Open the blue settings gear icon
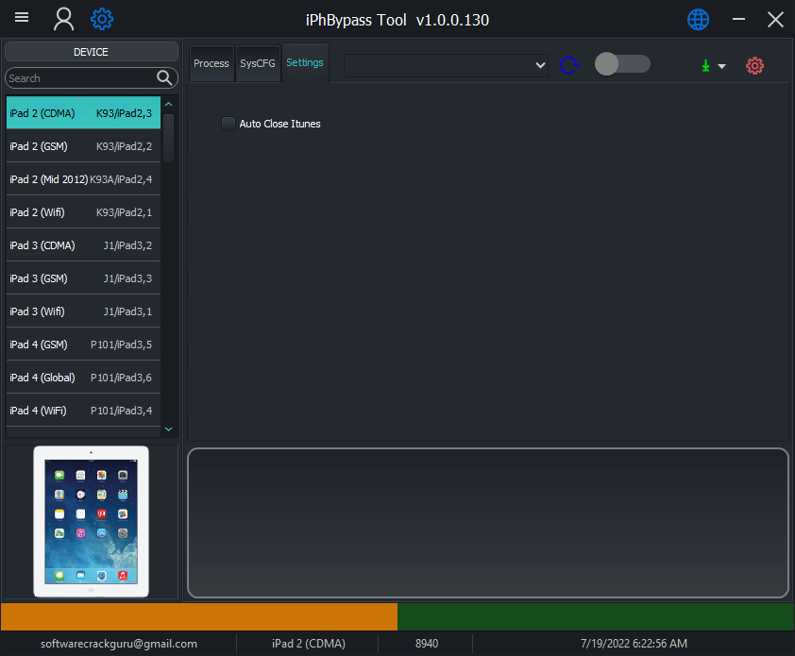The height and width of the screenshot is (656, 795). coord(102,19)
